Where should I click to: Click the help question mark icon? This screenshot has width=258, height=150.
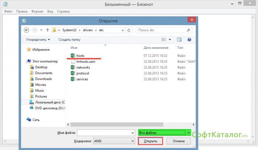coord(189,39)
